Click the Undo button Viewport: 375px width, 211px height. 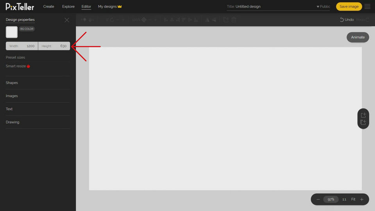(x=347, y=20)
